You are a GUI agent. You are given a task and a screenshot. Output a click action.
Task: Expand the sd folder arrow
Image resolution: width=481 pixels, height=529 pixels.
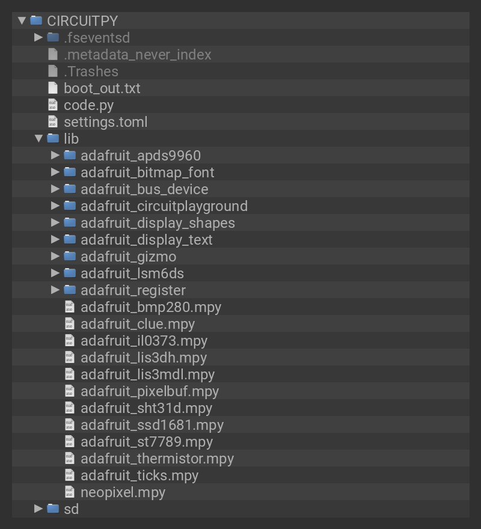point(38,509)
